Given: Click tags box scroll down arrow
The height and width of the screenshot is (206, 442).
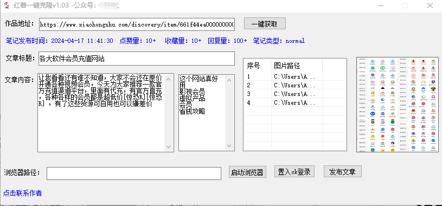Looking at the screenshot, I should pyautogui.click(x=229, y=146).
